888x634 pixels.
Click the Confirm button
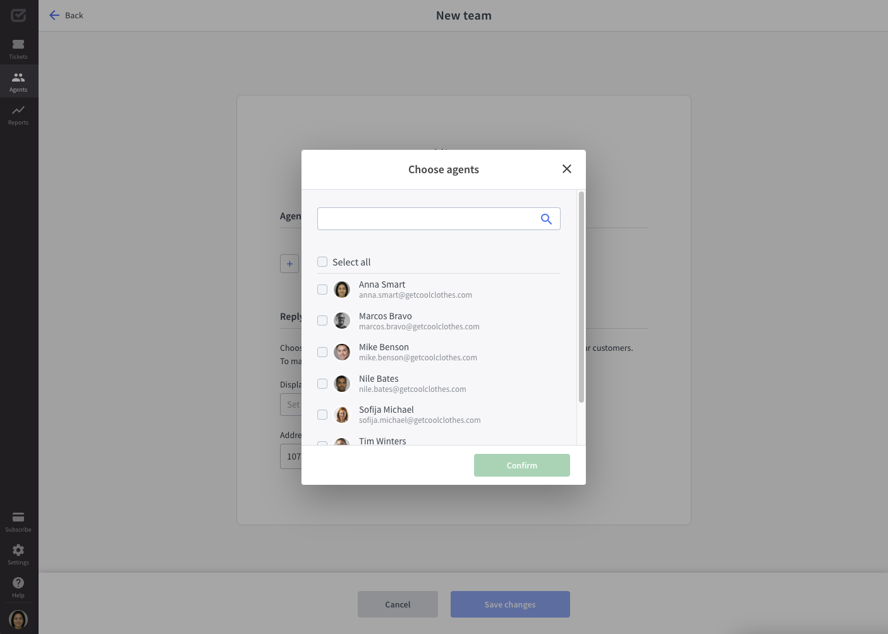coord(522,465)
